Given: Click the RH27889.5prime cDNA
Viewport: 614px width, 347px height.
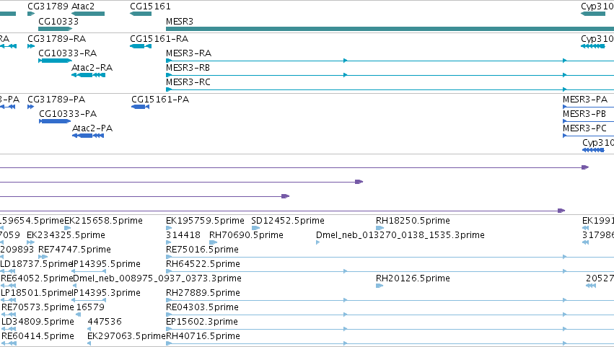Looking at the screenshot, I should tap(390, 300).
